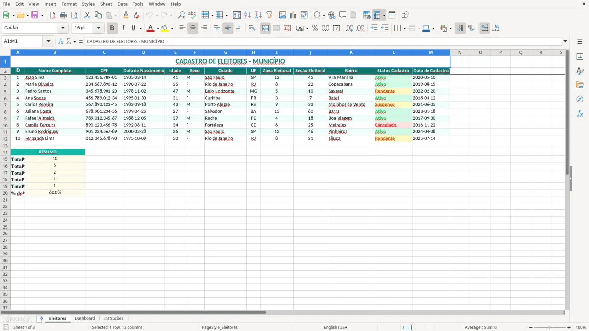
Task: Open the Font Name dropdown
Action: pos(63,28)
